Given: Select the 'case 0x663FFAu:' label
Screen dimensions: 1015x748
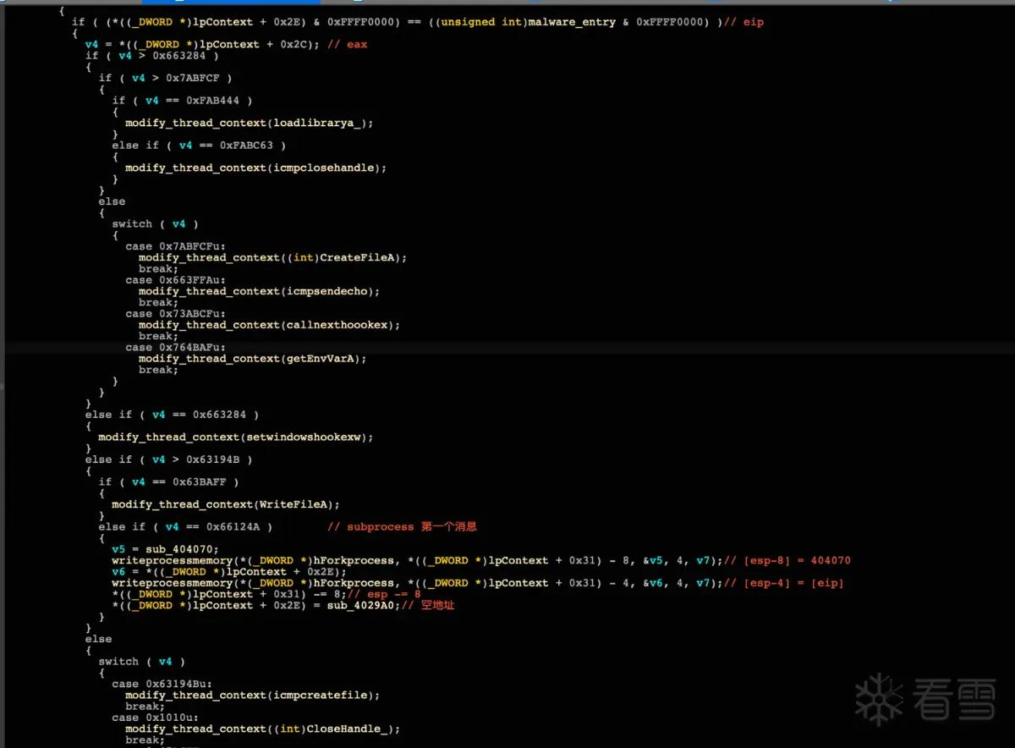Looking at the screenshot, I should pos(176,280).
